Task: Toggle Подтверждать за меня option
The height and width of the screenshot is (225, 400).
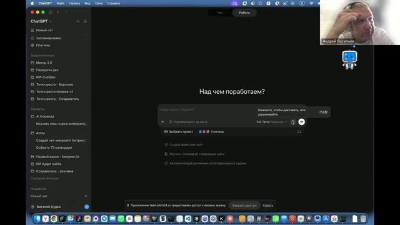Action: (x=188, y=122)
